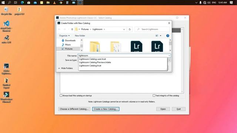
Task: Open Chrome icon on the taskbar
Action: 61,3
